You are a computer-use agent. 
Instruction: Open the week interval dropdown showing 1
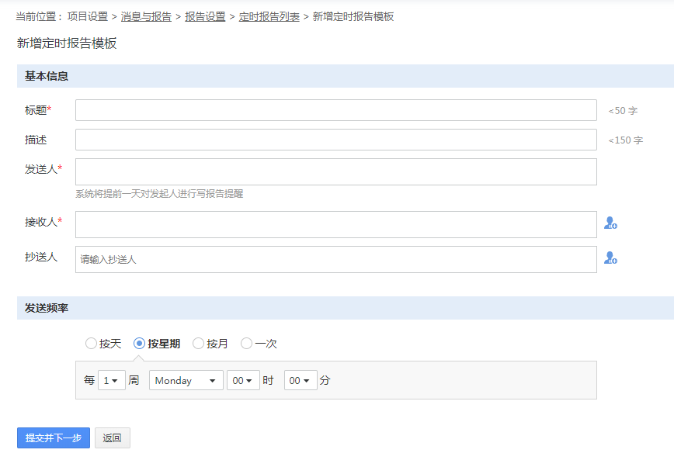coord(111,380)
